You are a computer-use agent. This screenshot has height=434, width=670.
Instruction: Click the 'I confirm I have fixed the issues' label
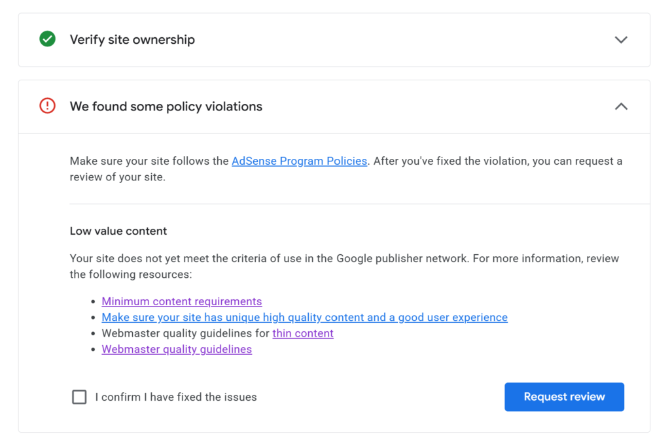(x=175, y=397)
